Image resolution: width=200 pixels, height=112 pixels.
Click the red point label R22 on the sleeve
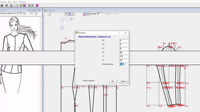pos(187,83)
